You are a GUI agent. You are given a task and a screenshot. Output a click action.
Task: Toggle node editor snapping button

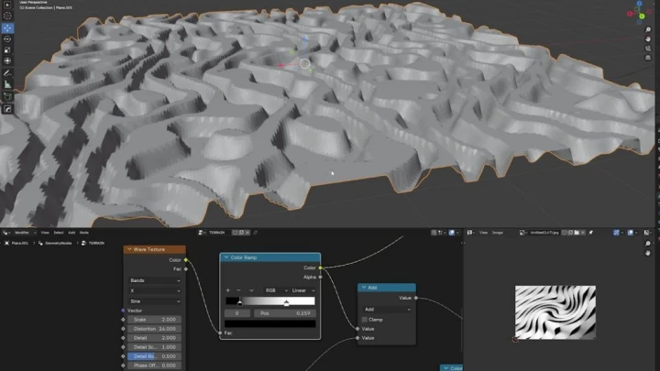(434, 232)
